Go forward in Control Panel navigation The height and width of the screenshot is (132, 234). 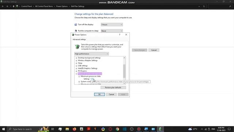tap(7, 6)
